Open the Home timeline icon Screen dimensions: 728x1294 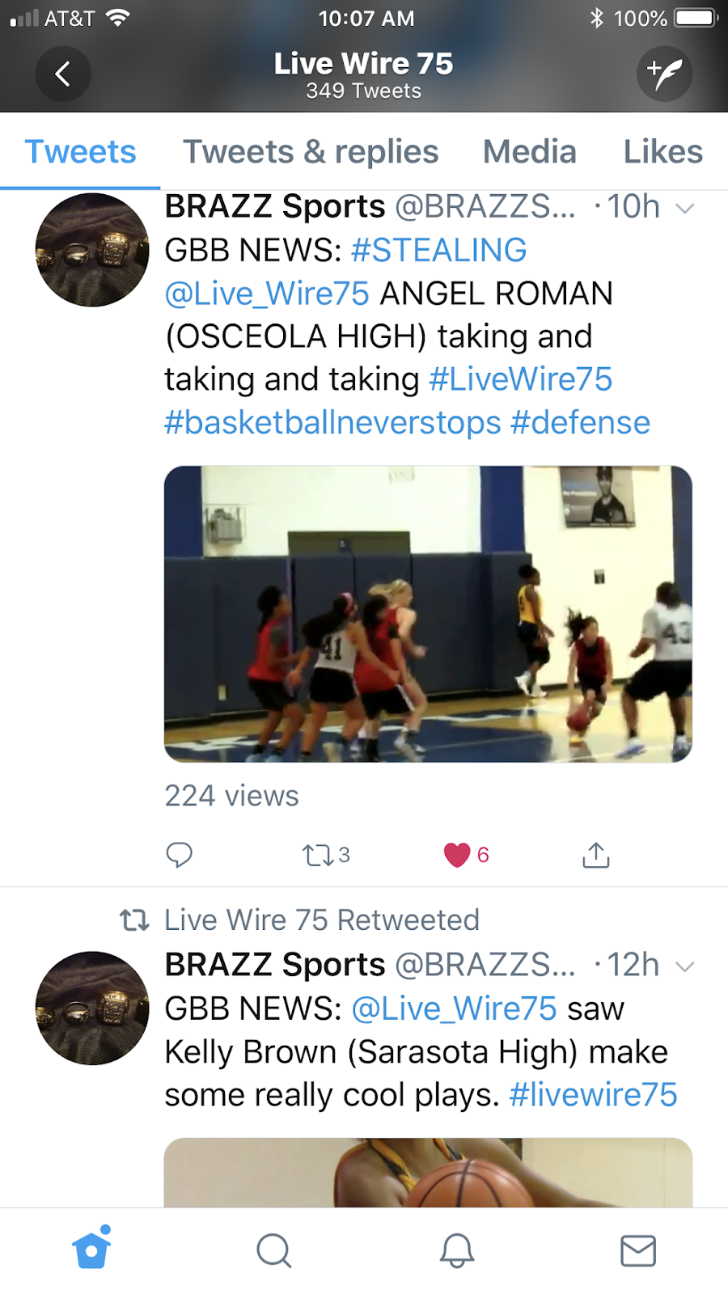(91, 1248)
